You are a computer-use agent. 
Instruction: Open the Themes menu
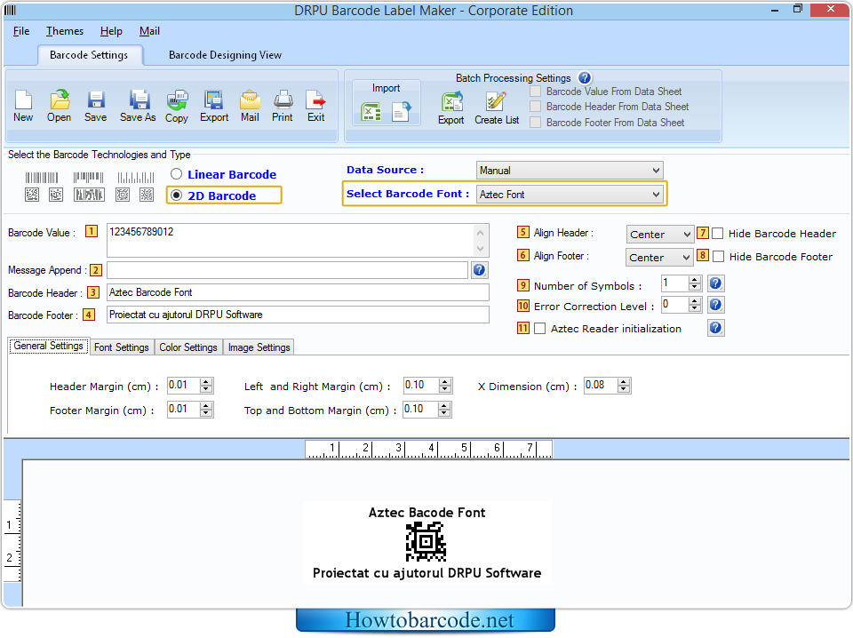point(65,31)
